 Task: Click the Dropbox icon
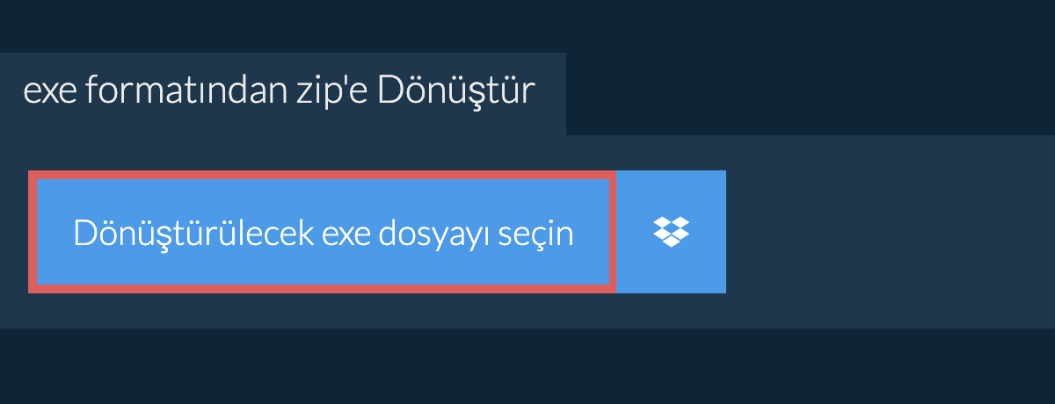672,232
